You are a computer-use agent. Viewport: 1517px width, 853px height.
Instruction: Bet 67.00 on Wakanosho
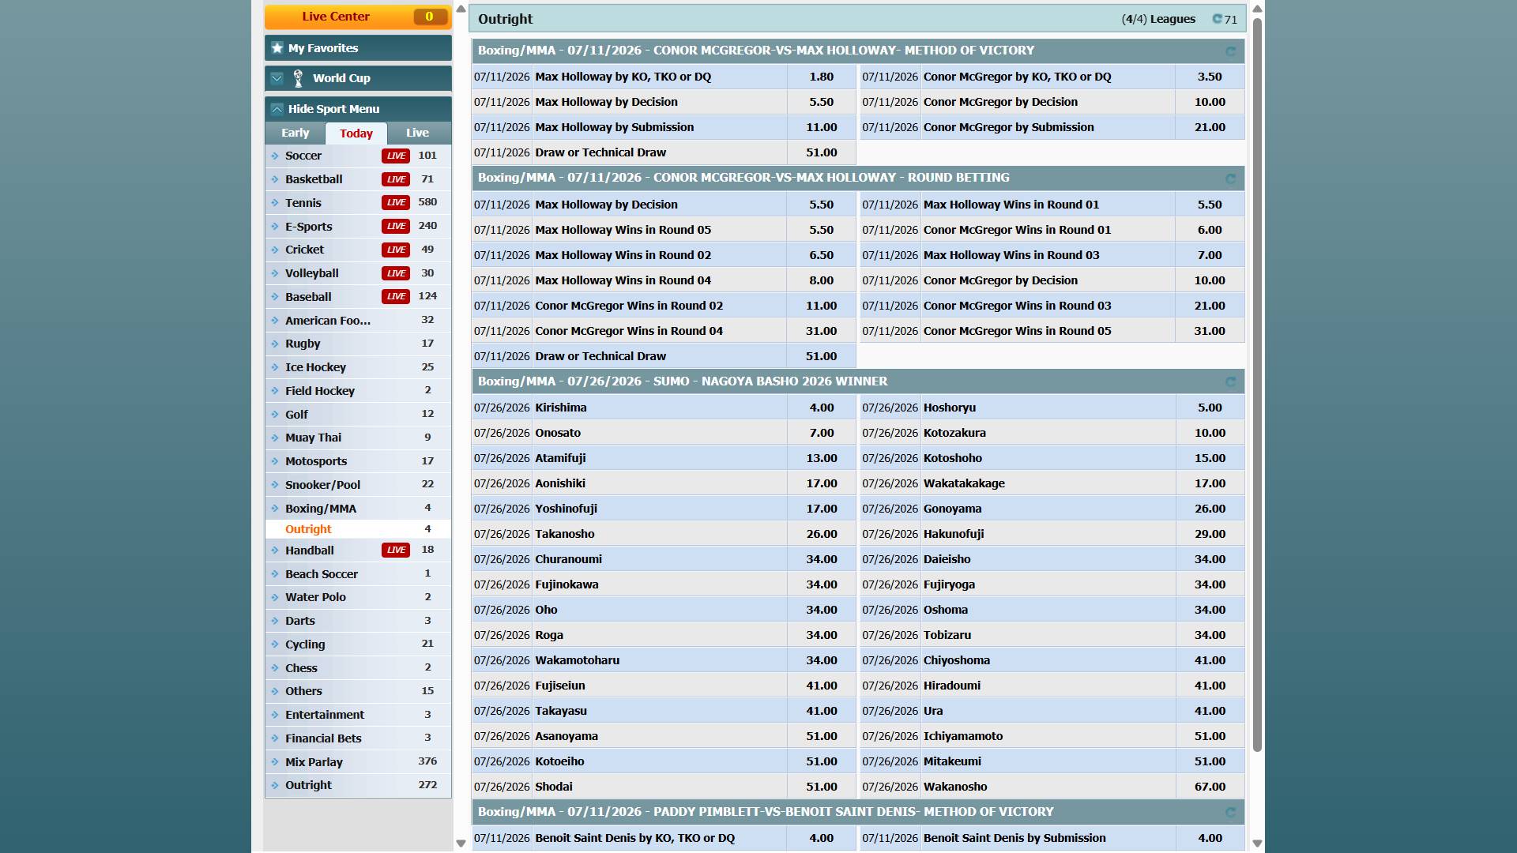click(x=1210, y=787)
